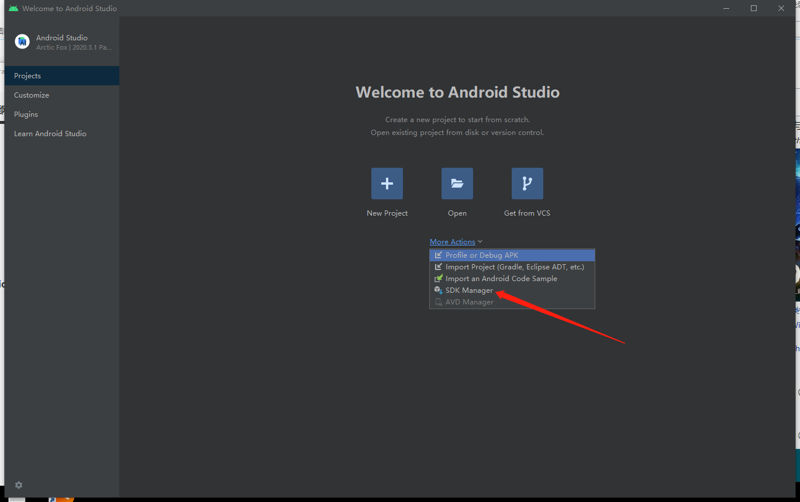Expand the More Actions dropdown
Screen dimensions: 800x502
(456, 242)
